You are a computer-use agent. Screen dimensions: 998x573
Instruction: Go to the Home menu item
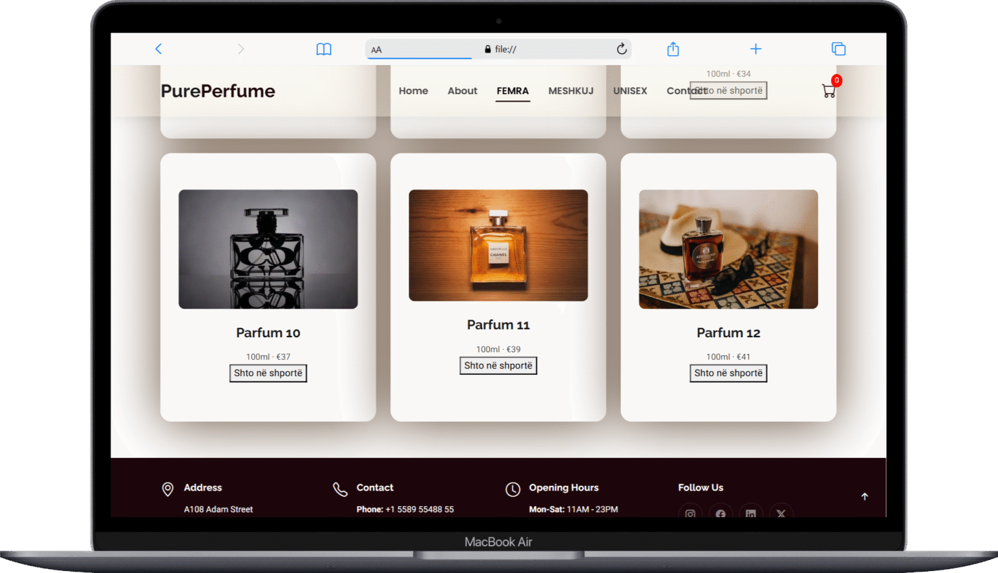tap(413, 91)
